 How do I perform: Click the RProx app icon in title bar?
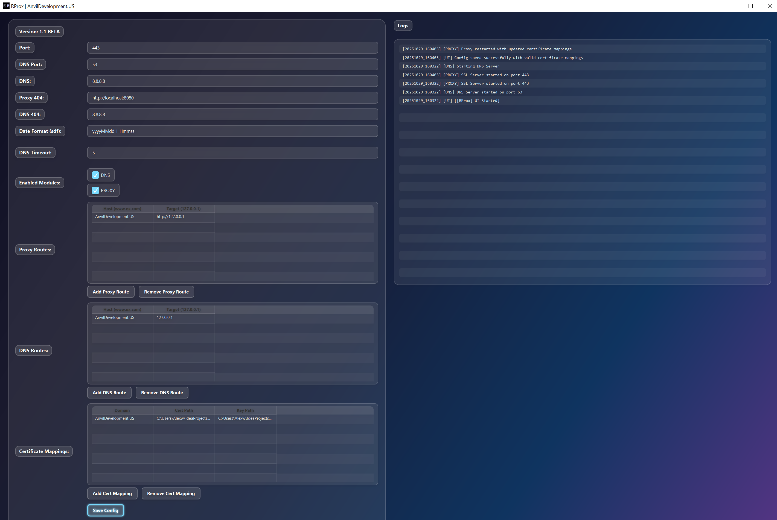click(6, 6)
